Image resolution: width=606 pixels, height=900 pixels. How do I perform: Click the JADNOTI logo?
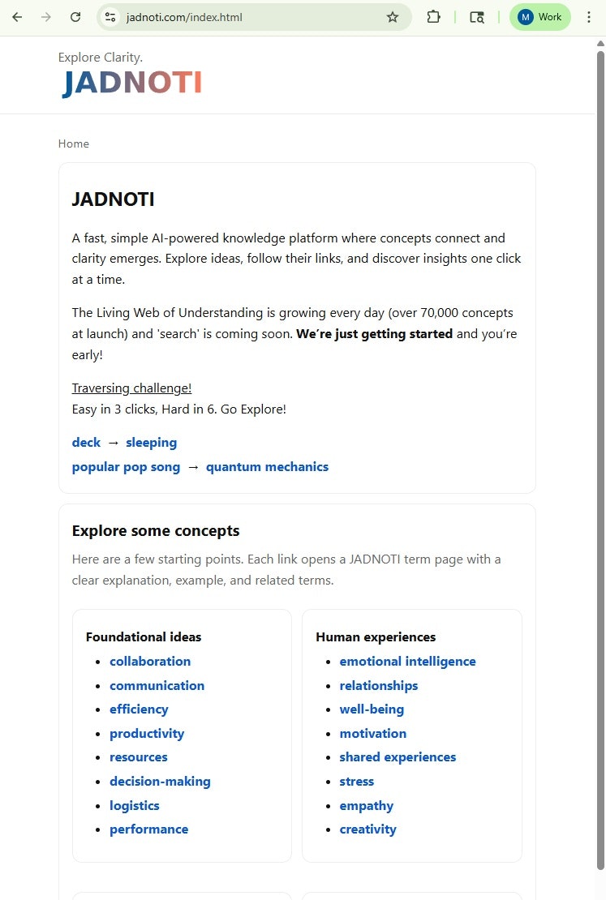131,82
